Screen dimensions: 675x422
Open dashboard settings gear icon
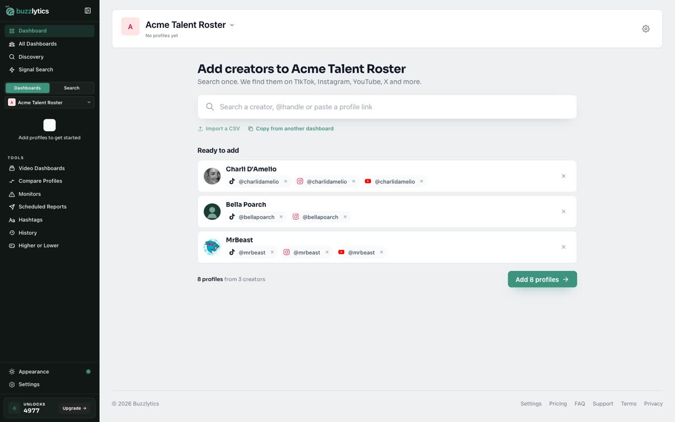pyautogui.click(x=645, y=28)
